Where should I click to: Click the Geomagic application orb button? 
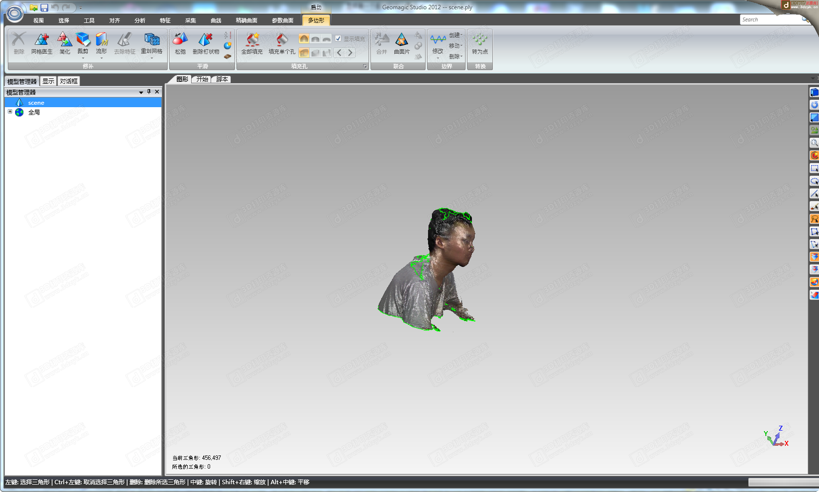tap(15, 13)
